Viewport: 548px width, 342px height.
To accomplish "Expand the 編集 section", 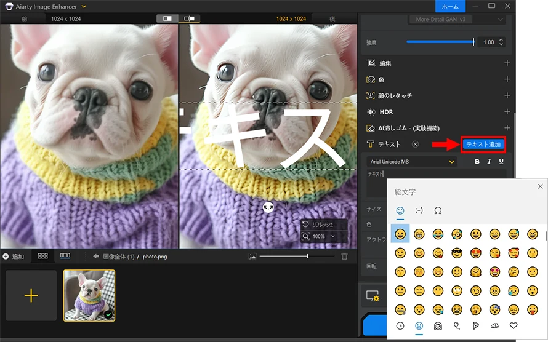I will point(507,63).
